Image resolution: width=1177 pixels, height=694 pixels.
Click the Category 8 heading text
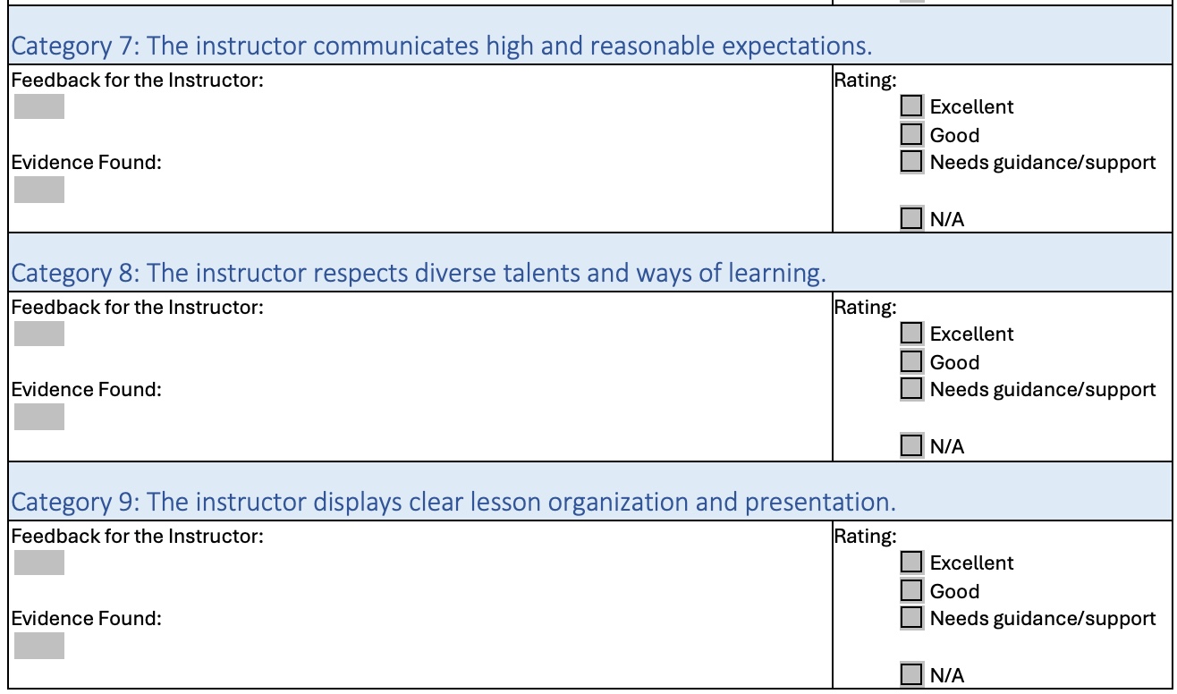click(418, 273)
